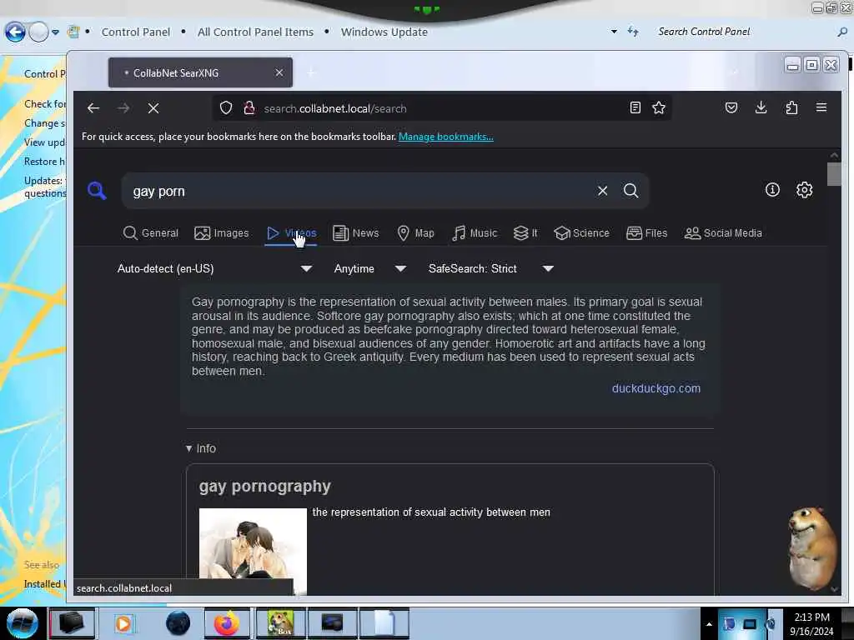Toggle reader view icon in the address bar
854x640 pixels.
click(635, 107)
